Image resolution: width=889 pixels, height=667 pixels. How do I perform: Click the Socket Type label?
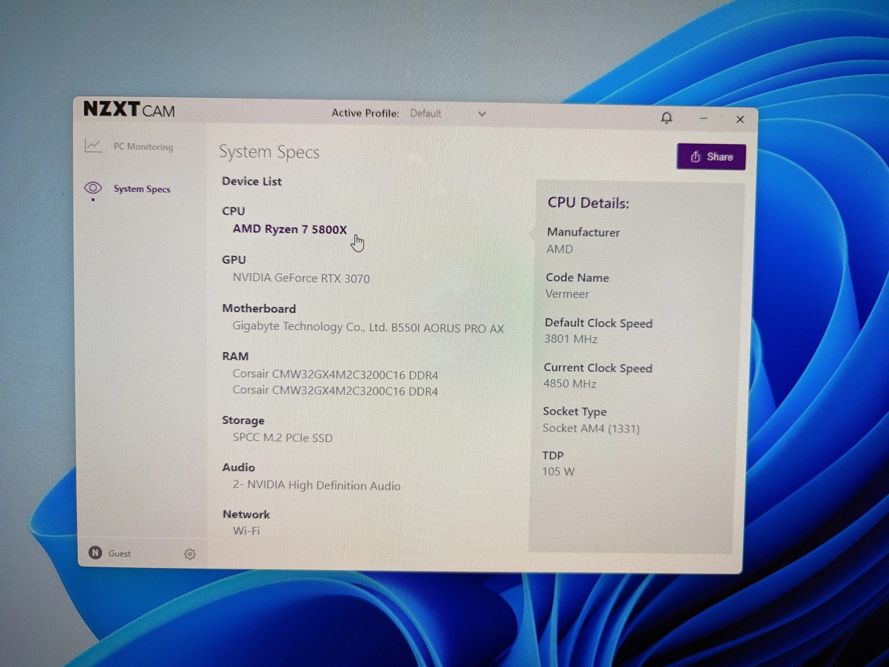(x=575, y=411)
